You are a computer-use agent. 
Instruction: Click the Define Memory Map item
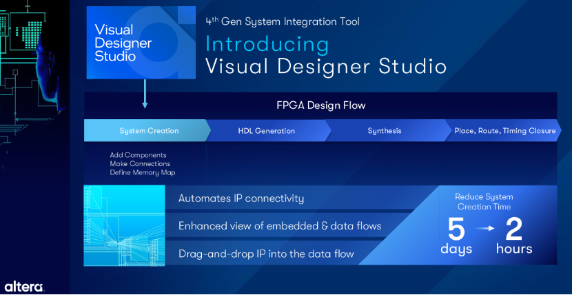pyautogui.click(x=141, y=172)
